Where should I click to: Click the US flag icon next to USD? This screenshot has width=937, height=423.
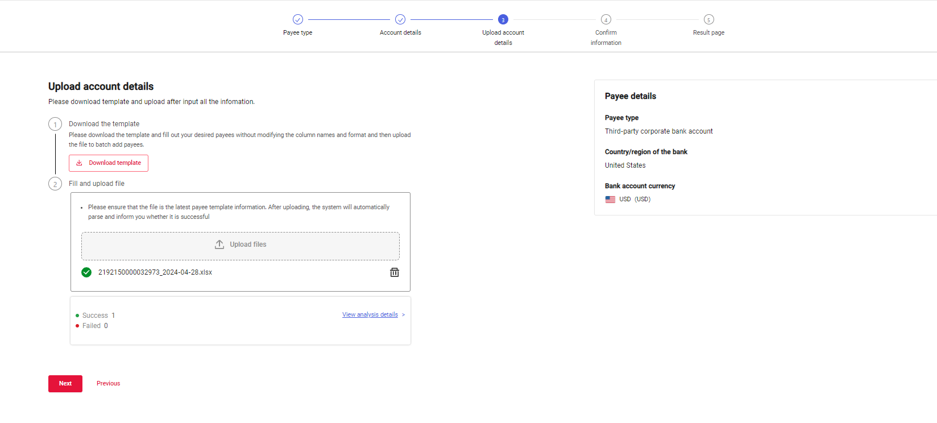(610, 200)
